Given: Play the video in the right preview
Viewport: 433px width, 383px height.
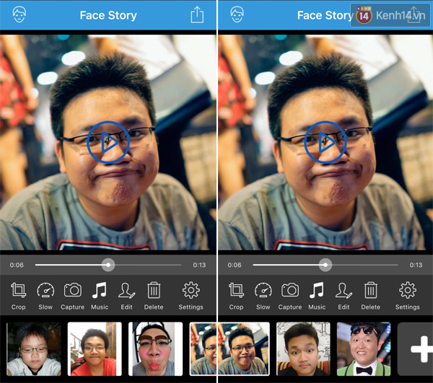Looking at the screenshot, I should (325, 142).
